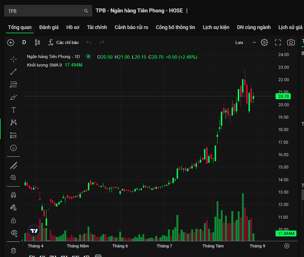Viewport: 304px width, 257px height.
Task: Click the 17.494M volume axis label
Action: (286, 234)
